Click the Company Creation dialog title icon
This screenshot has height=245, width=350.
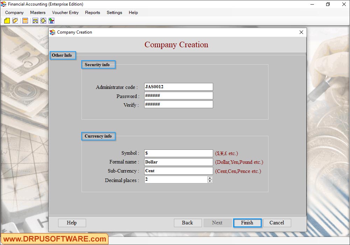(x=52, y=32)
